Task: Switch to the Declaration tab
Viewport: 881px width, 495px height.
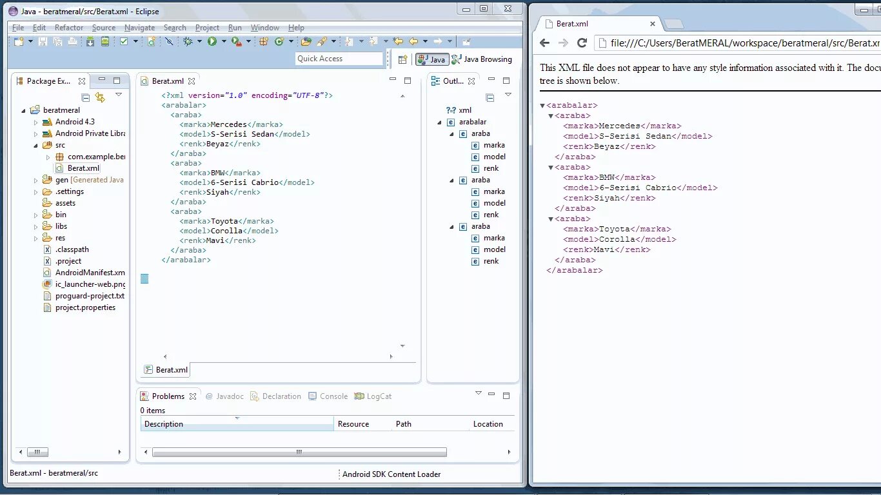Action: [275, 396]
